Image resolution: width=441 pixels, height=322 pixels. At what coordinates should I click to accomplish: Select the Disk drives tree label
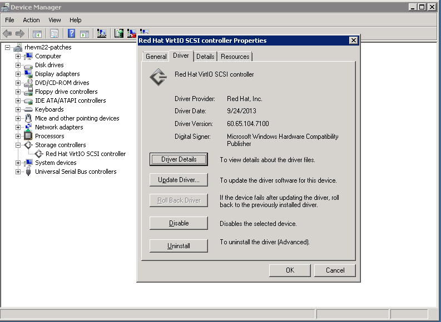[49, 65]
